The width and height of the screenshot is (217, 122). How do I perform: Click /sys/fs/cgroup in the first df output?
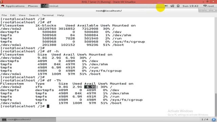pos(129,42)
